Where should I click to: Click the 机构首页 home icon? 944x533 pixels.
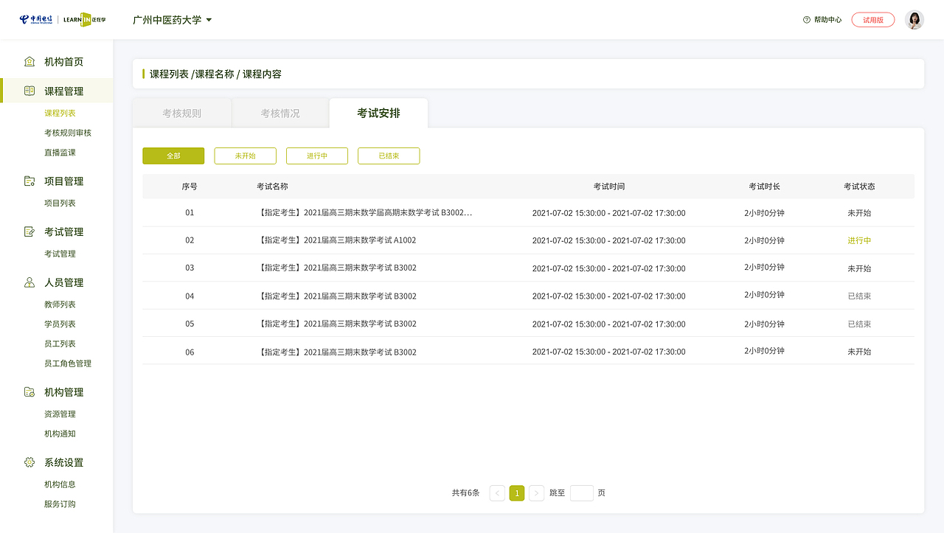(29, 61)
